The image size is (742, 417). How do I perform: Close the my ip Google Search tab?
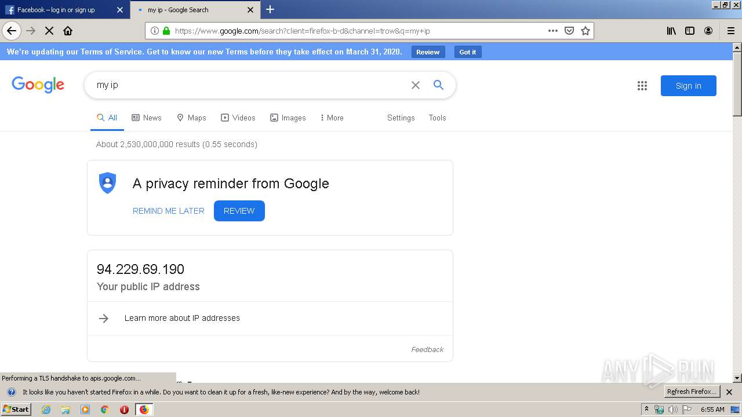coord(250,10)
